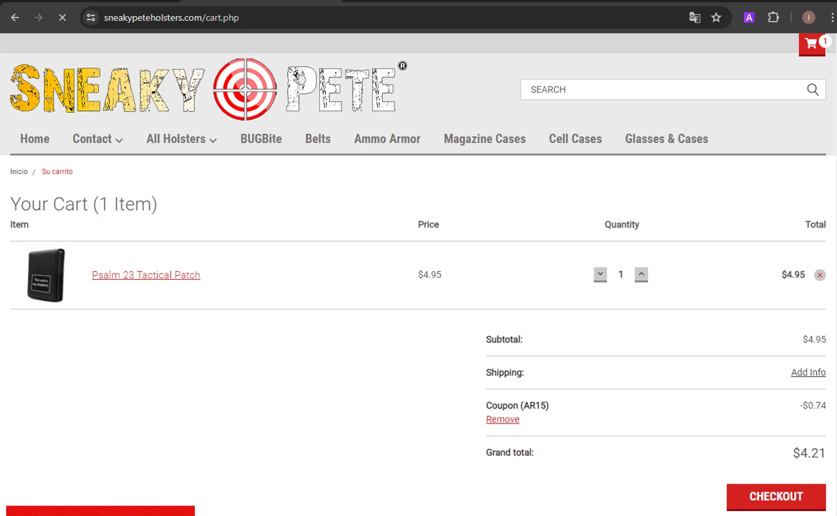Screen dimensions: 837x516
Task: Open site information icon in address bar
Action: [91, 18]
